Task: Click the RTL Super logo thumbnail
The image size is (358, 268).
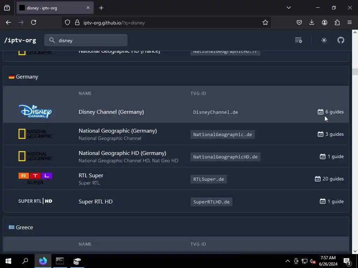Action: pos(35,178)
